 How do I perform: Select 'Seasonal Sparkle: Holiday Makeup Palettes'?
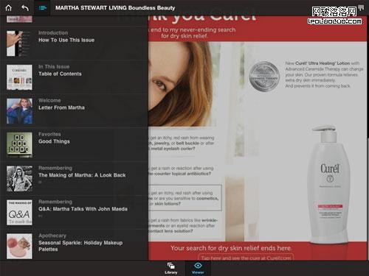(80, 246)
